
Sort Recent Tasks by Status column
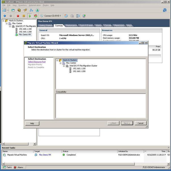point(89,151)
